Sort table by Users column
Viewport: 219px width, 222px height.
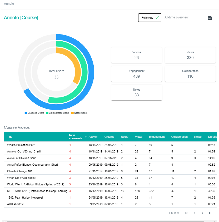coord(125,137)
